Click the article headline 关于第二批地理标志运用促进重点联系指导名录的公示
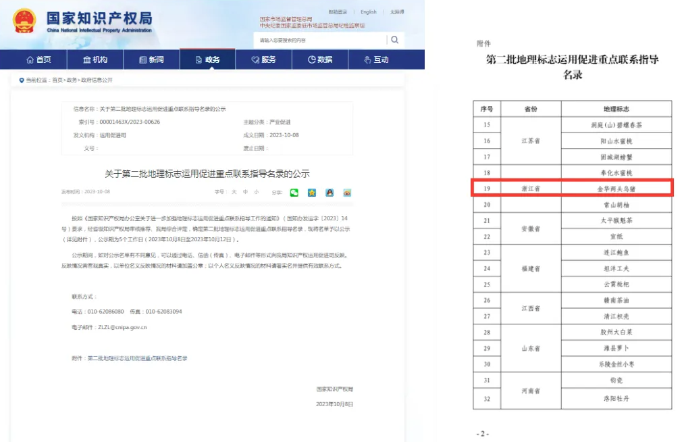 tap(207, 174)
